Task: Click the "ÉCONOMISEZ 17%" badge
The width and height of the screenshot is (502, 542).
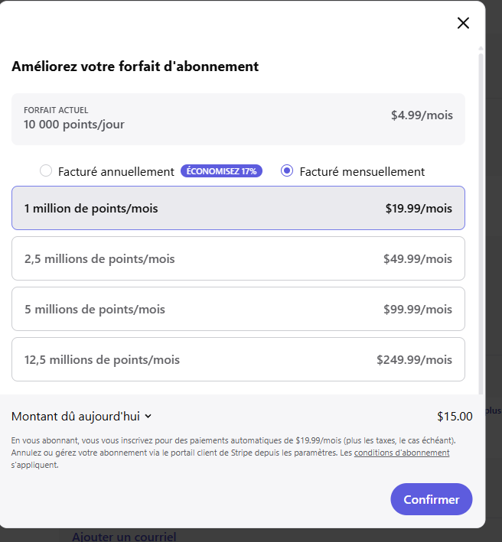Action: tap(221, 171)
